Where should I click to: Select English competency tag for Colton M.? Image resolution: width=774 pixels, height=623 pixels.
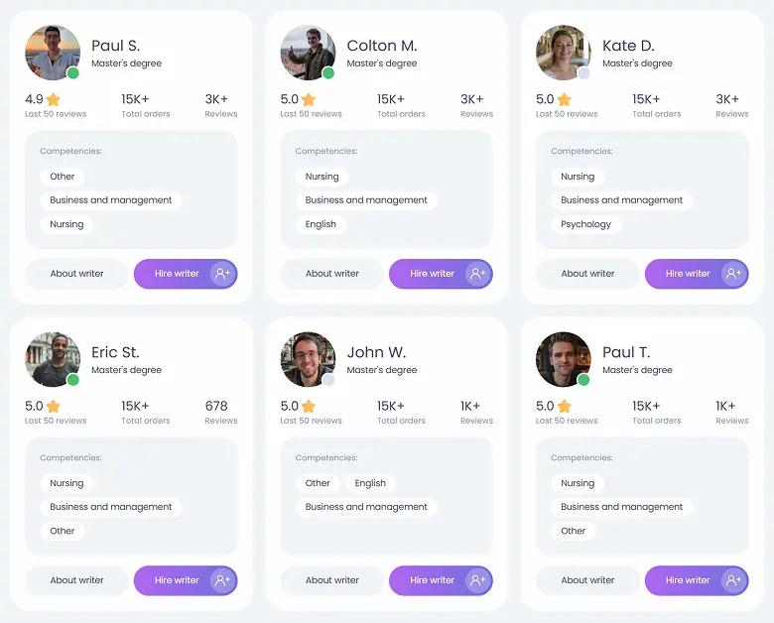[x=321, y=224]
